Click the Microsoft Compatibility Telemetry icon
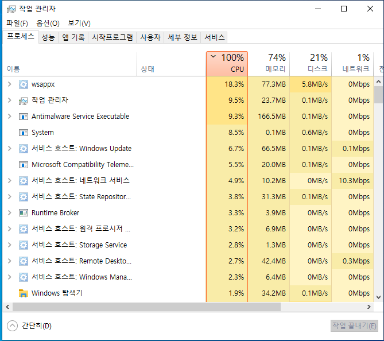 tap(24, 165)
